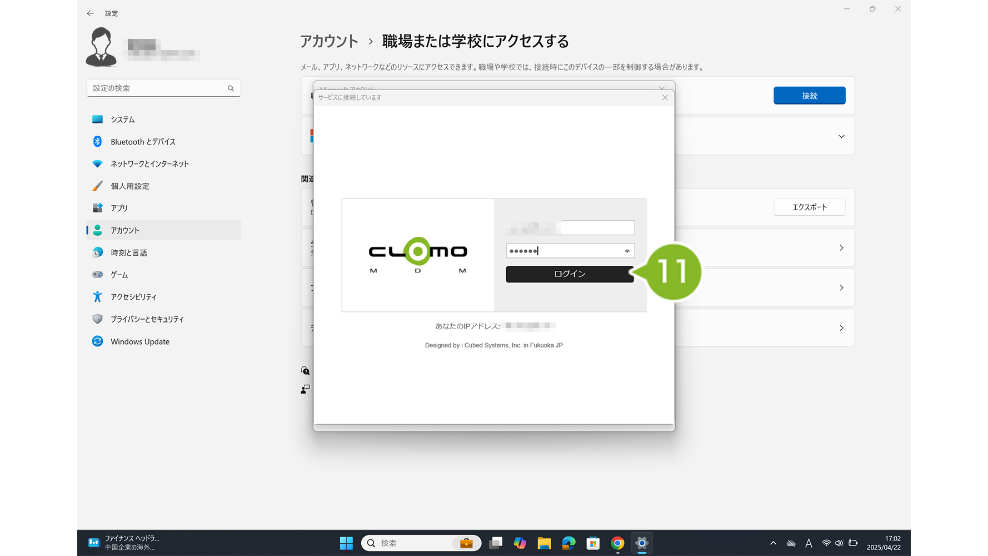Screen dimensions: 988x556
Task: Focus the password field in login form
Action: pyautogui.click(x=570, y=251)
